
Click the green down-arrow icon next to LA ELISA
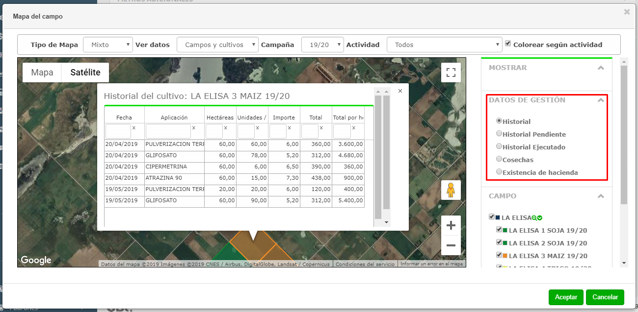coord(539,218)
